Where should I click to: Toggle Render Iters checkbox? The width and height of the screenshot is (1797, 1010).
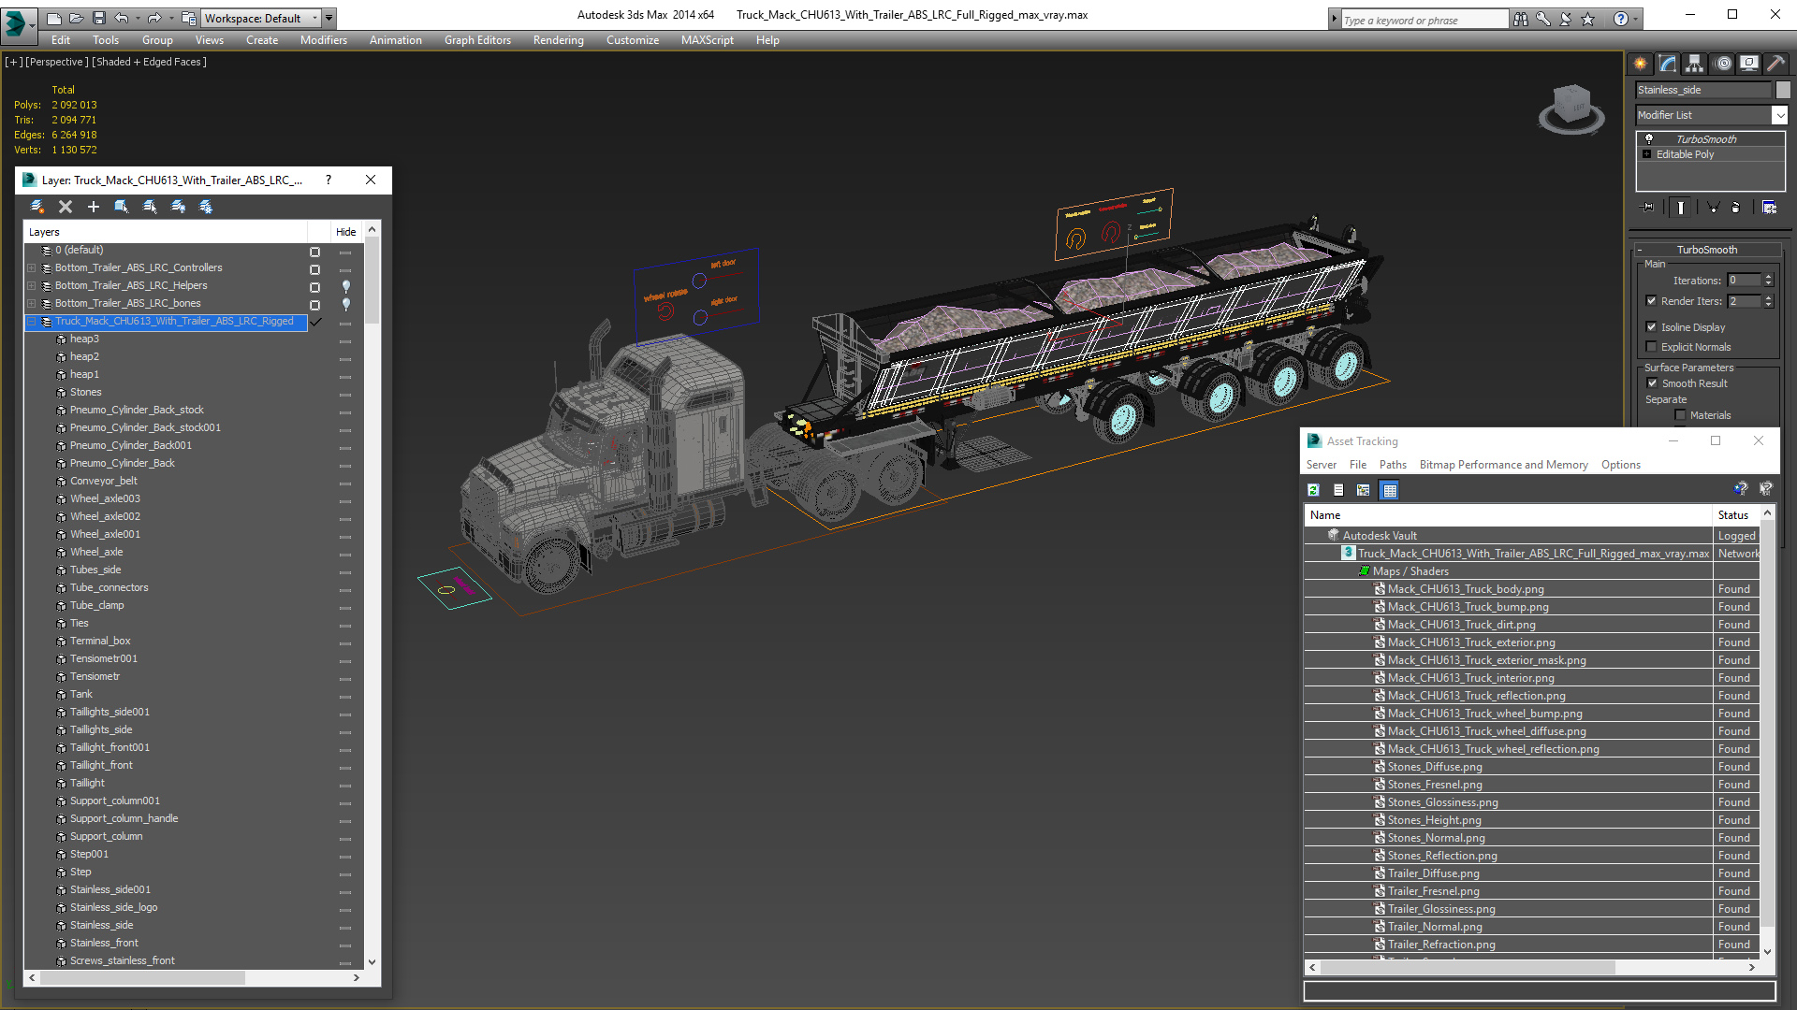[x=1651, y=301]
